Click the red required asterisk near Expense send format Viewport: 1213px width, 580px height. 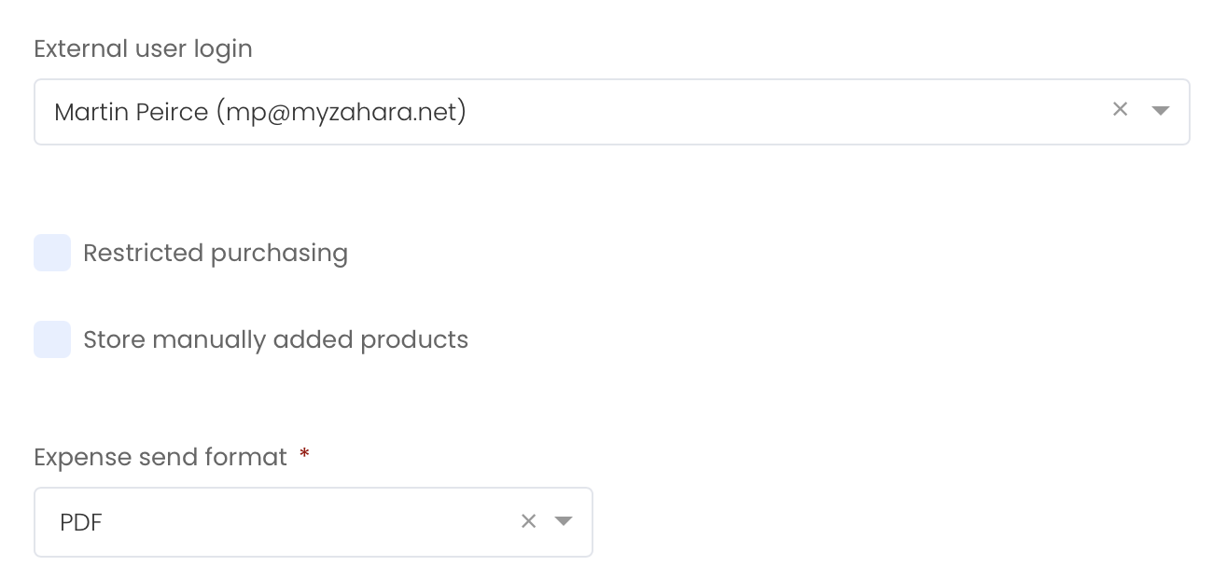[x=302, y=456]
